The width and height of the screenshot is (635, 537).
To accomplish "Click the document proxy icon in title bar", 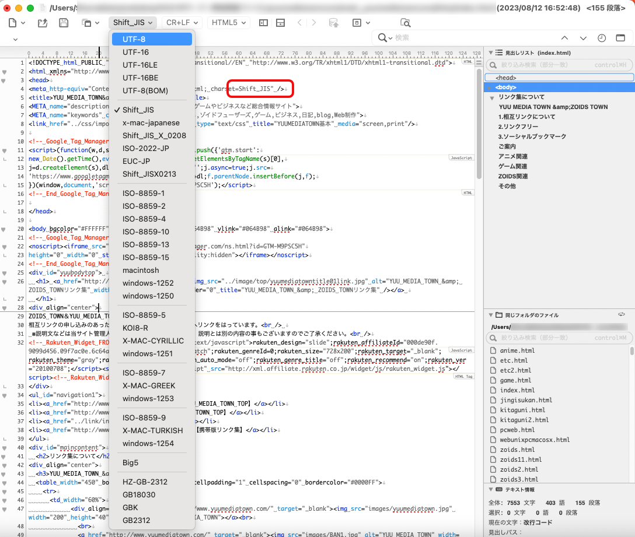I will pos(43,8).
